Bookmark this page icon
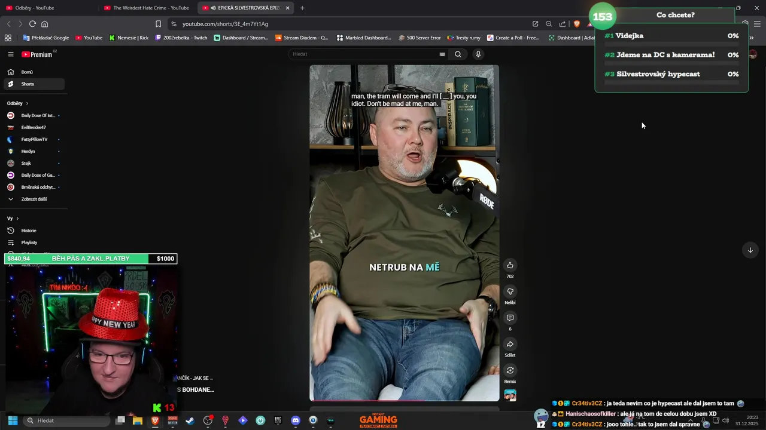The image size is (766, 430). point(158,24)
